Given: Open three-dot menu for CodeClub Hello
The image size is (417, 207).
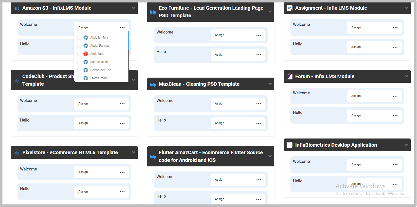Looking at the screenshot, I should [122, 123].
